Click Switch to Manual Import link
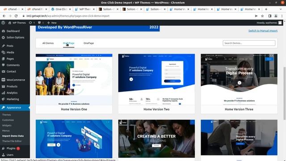 (263, 31)
